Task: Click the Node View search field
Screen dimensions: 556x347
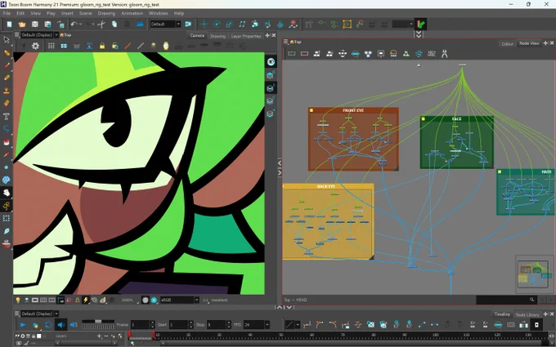Action: coord(505,300)
